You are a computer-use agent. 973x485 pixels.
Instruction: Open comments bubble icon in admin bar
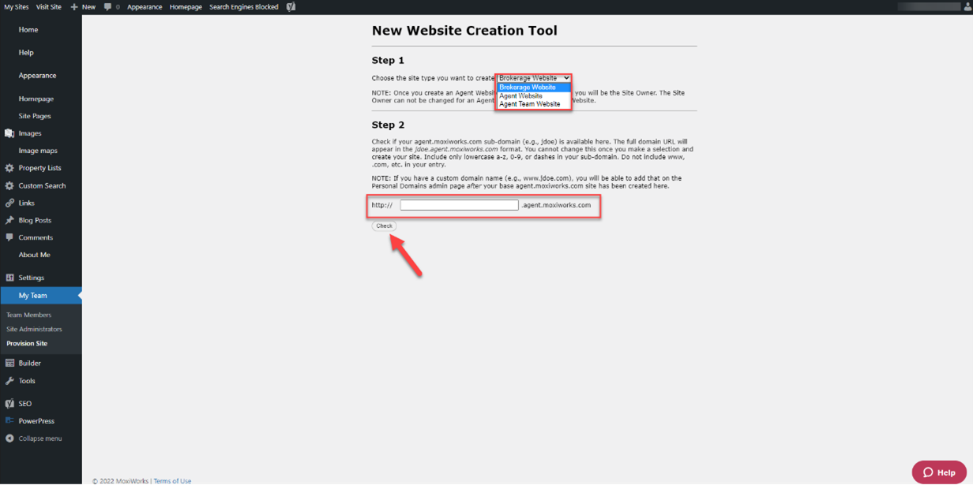pyautogui.click(x=107, y=7)
